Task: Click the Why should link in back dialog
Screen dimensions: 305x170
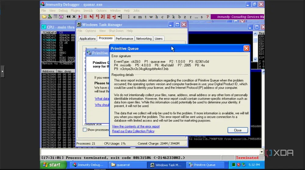Action: (x=102, y=105)
